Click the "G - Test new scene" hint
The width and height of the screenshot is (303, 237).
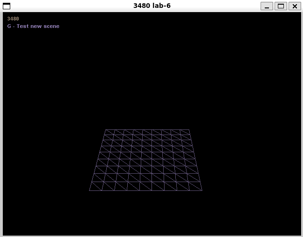(33, 26)
